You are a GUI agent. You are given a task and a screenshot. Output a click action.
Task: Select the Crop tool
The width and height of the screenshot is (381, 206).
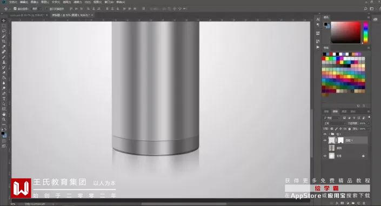[4, 41]
